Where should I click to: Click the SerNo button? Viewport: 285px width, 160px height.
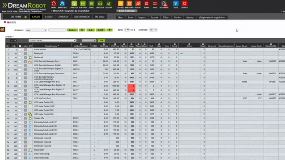point(177,17)
